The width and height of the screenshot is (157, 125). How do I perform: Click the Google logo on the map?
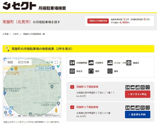[9, 115]
